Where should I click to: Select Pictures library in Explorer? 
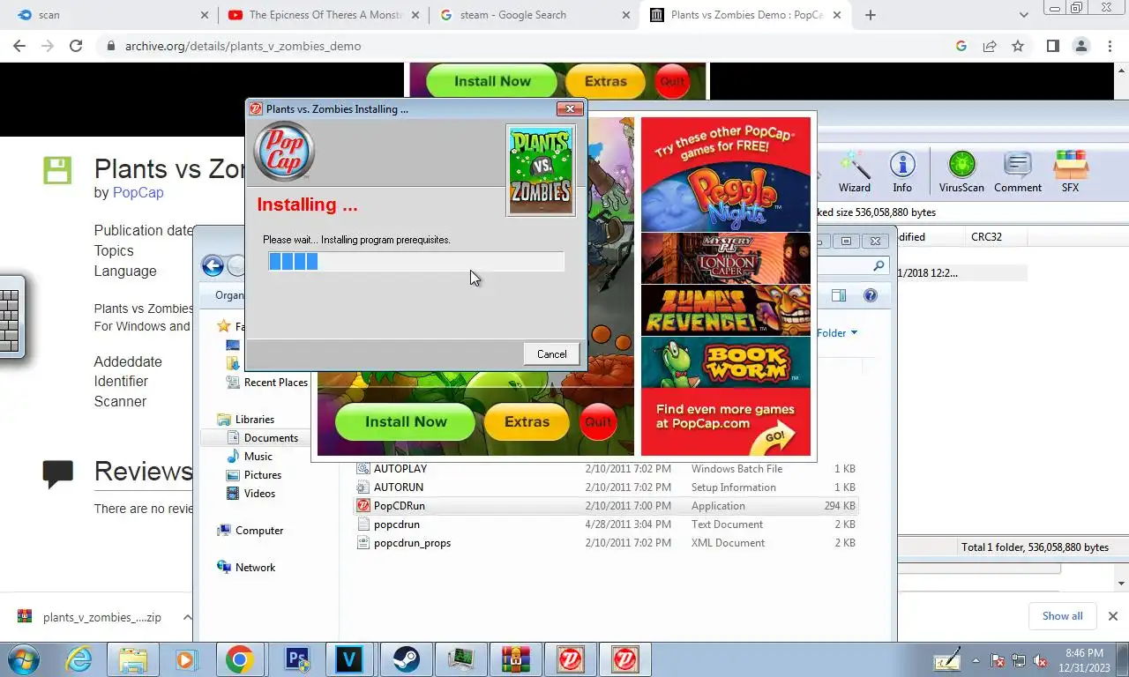262,474
